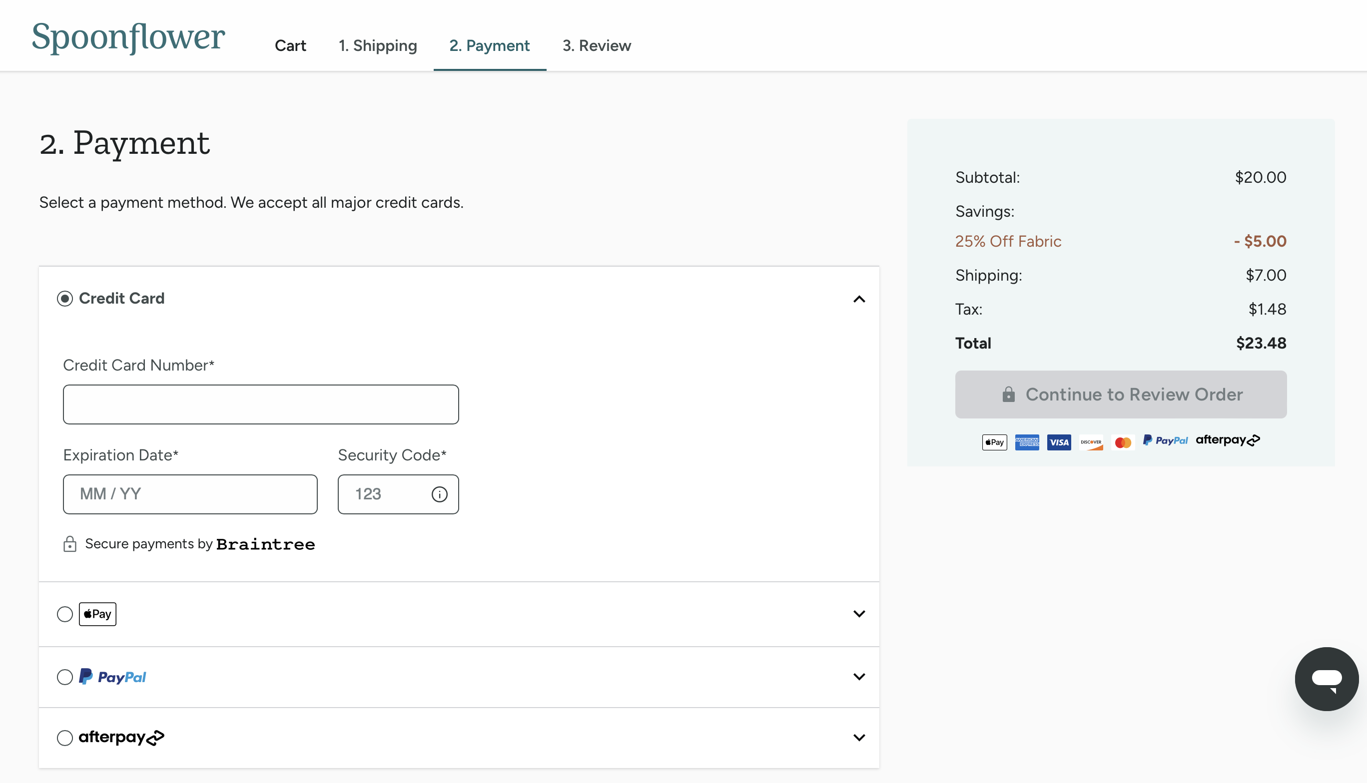Click the Continue to Review Order button
Viewport: 1367px width, 783px height.
[x=1121, y=394]
